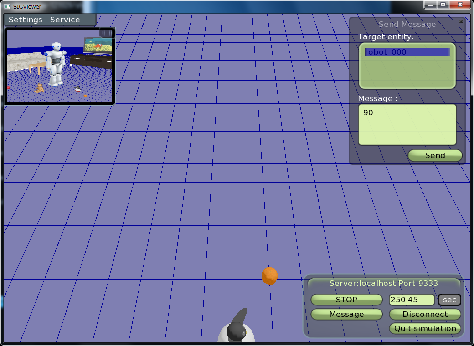
Task: Close the Send Message panel
Action: coord(461,21)
